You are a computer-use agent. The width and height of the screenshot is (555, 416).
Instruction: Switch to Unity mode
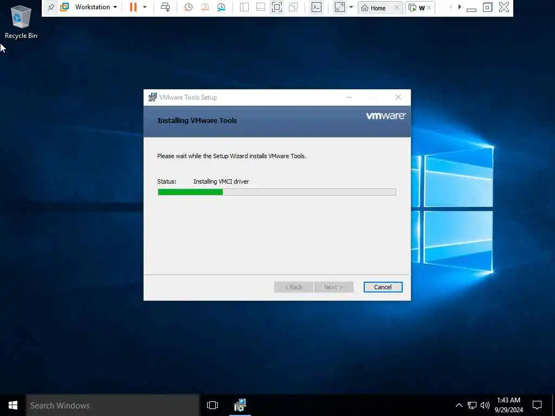click(x=293, y=7)
